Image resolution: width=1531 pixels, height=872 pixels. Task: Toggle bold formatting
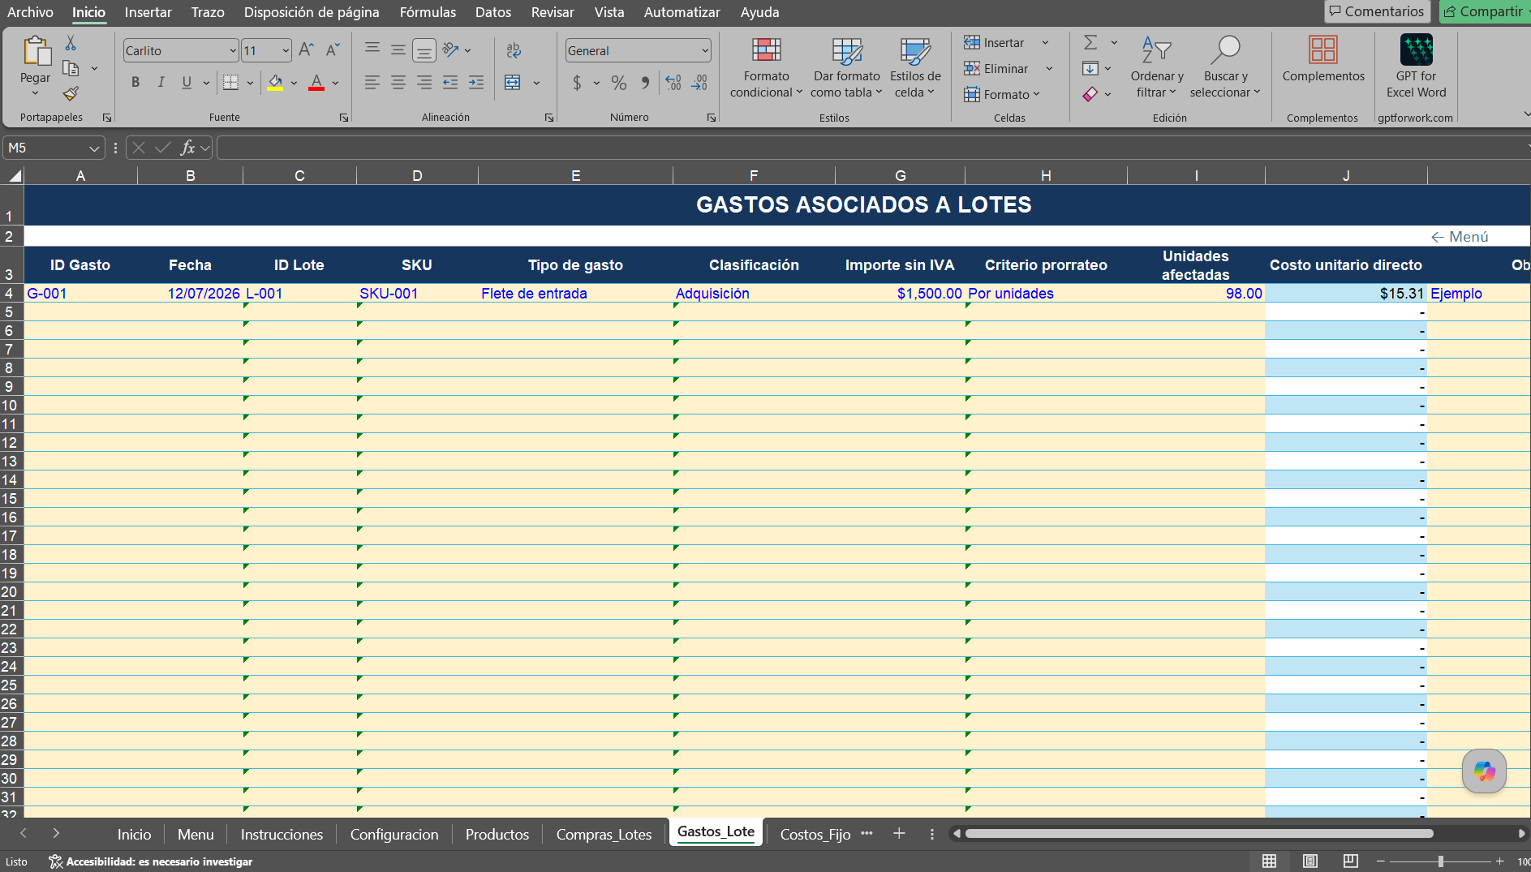click(x=135, y=82)
